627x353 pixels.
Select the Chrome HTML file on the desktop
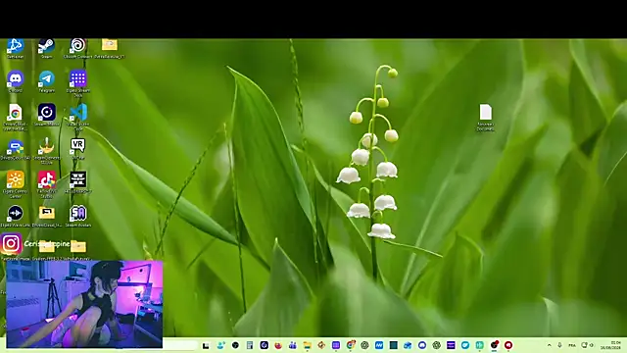tap(16, 118)
